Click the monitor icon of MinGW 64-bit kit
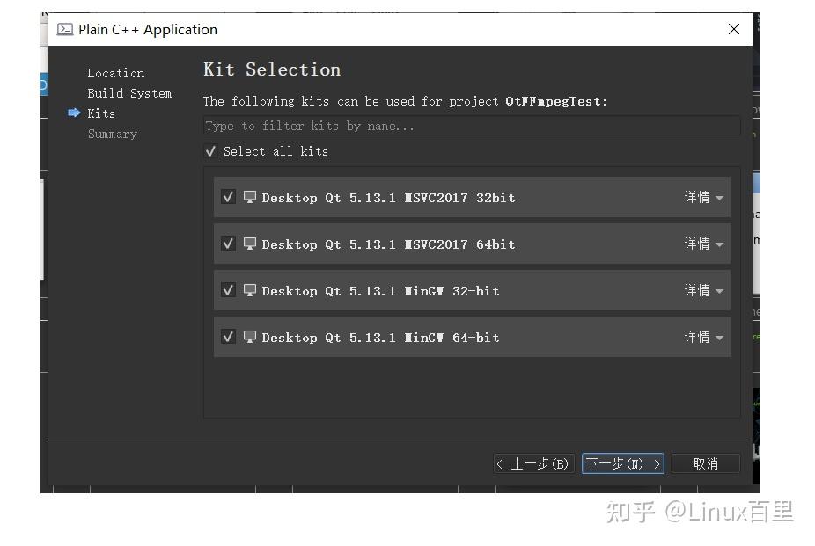Image resolution: width=815 pixels, height=546 pixels. [250, 337]
